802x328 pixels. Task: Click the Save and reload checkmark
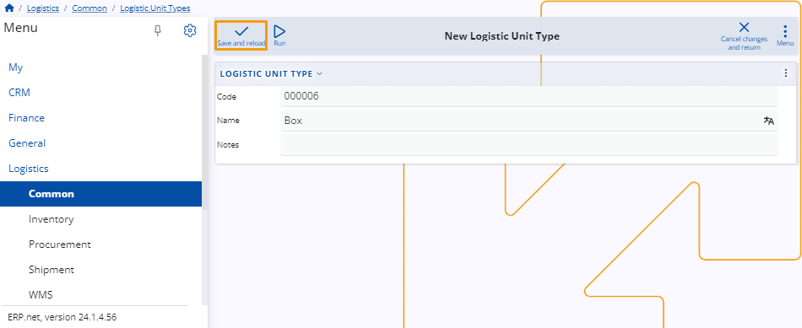pyautogui.click(x=241, y=32)
